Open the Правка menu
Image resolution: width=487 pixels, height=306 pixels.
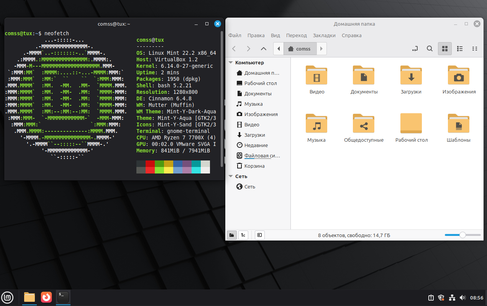(x=256, y=35)
